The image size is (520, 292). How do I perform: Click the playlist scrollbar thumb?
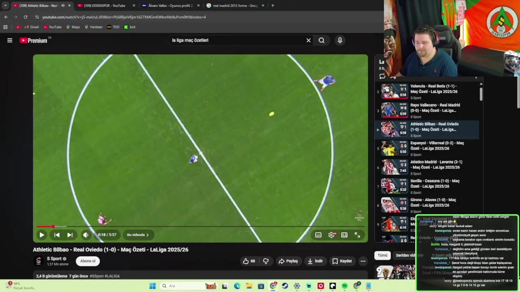pos(481,94)
